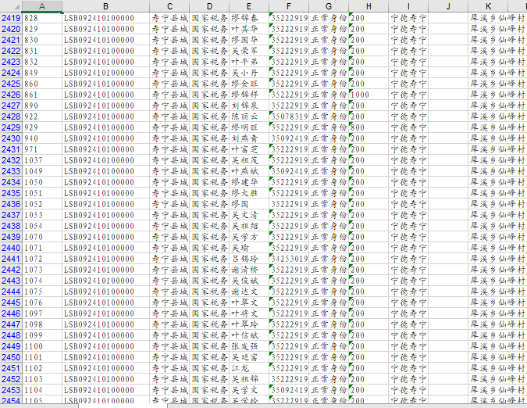The height and width of the screenshot is (408, 527).
Task: Select column J header
Action: pos(448,6)
